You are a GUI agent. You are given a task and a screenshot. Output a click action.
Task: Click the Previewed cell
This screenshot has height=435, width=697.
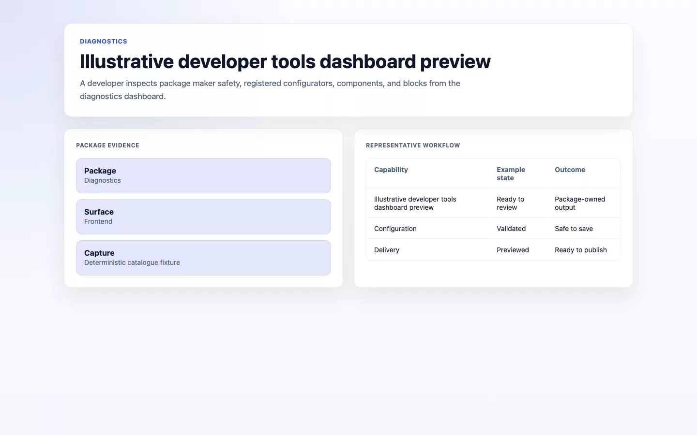coord(513,250)
